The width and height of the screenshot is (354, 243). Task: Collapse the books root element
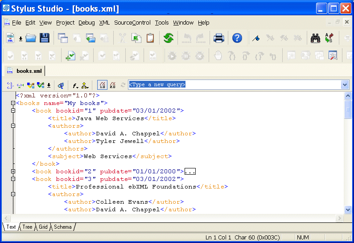13,103
